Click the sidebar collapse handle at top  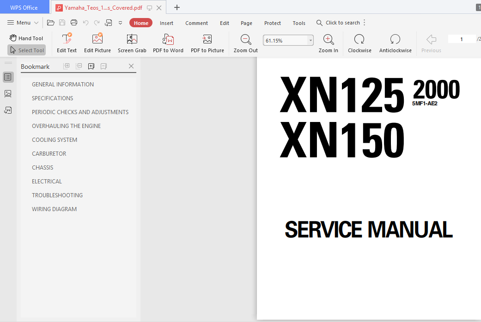coord(8,63)
